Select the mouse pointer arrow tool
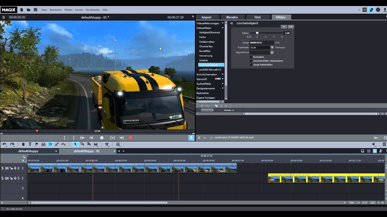This screenshot has height=217, width=387. [75, 144]
